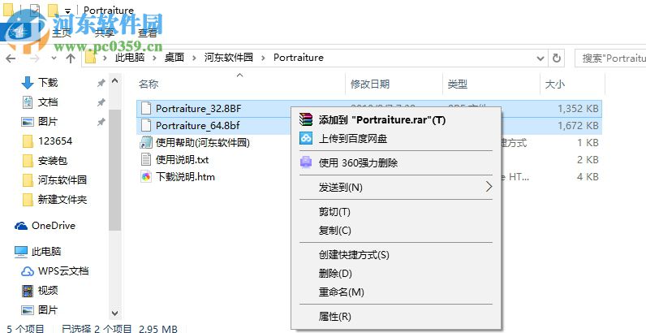Navigate back with the back arrow

click(x=11, y=58)
